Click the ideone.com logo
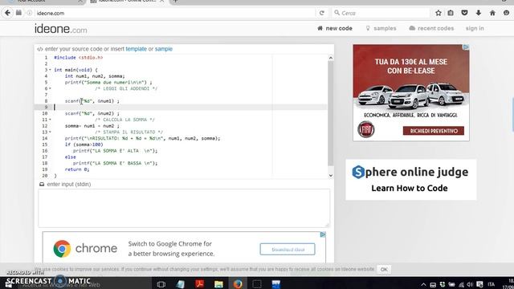This screenshot has width=514, height=289. point(61,29)
